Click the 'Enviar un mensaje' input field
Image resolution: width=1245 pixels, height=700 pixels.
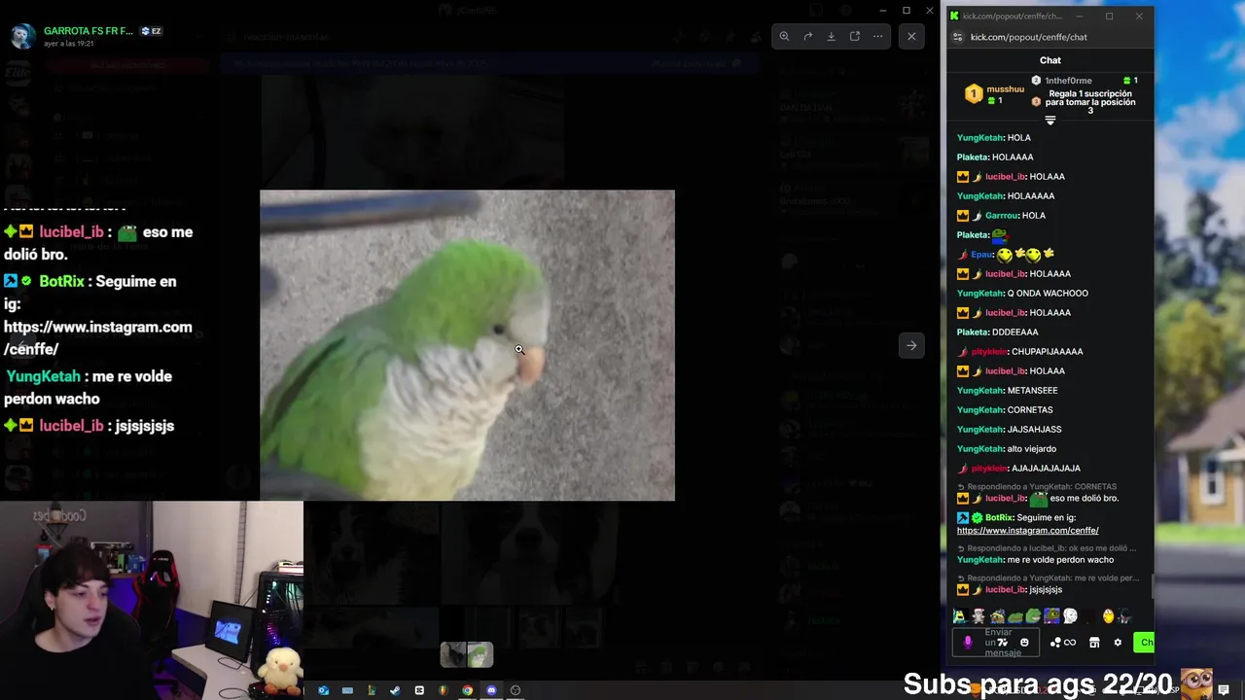[x=996, y=643]
